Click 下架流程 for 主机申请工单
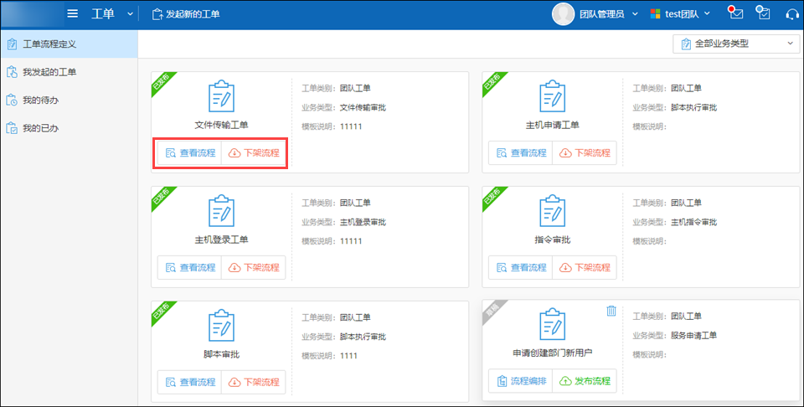 pos(585,153)
